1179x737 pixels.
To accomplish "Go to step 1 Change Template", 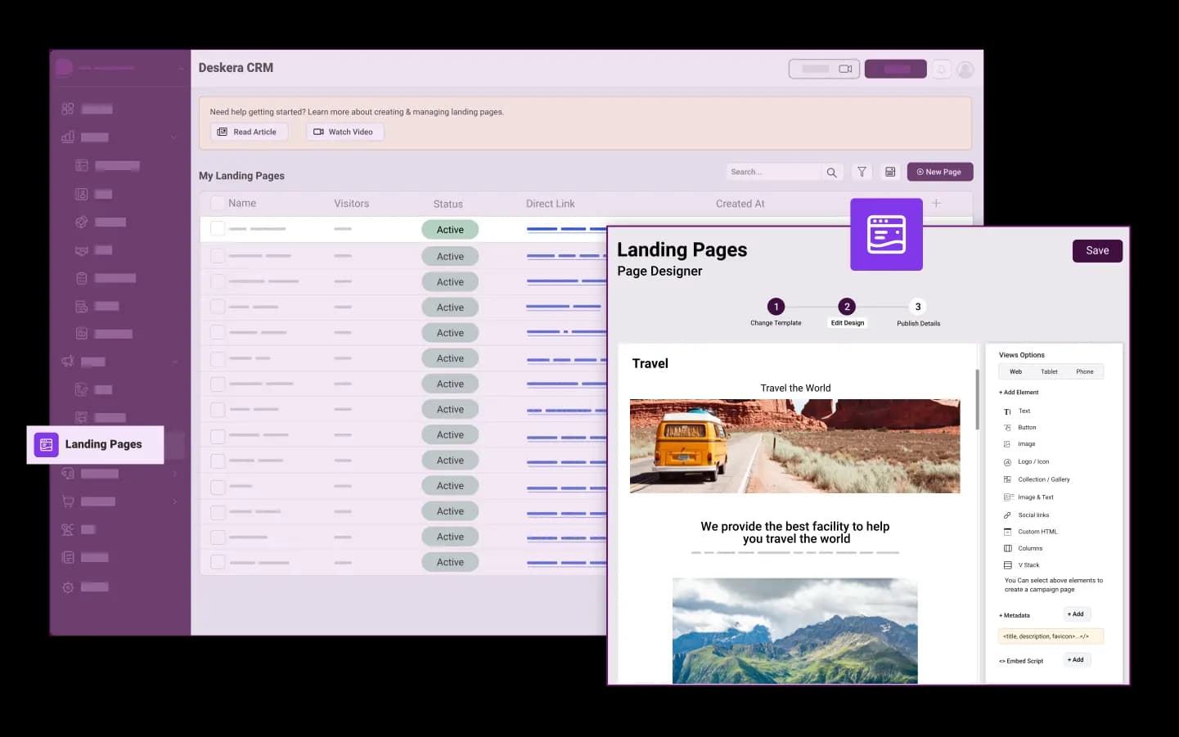I will pyautogui.click(x=776, y=312).
